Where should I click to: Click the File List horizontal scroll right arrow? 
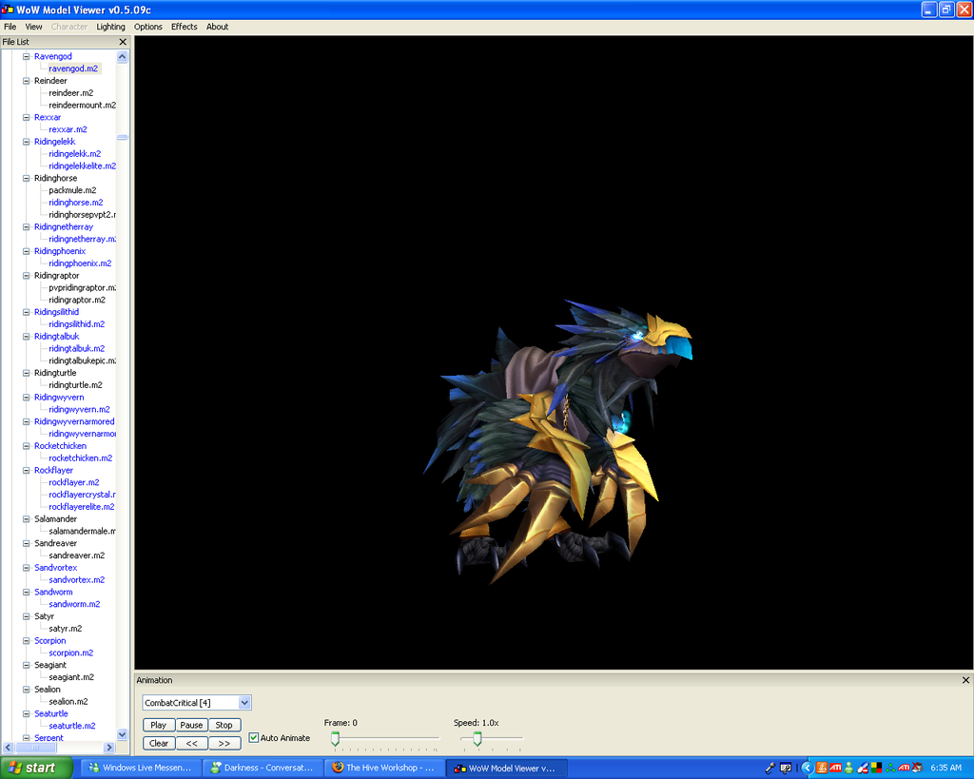click(109, 748)
